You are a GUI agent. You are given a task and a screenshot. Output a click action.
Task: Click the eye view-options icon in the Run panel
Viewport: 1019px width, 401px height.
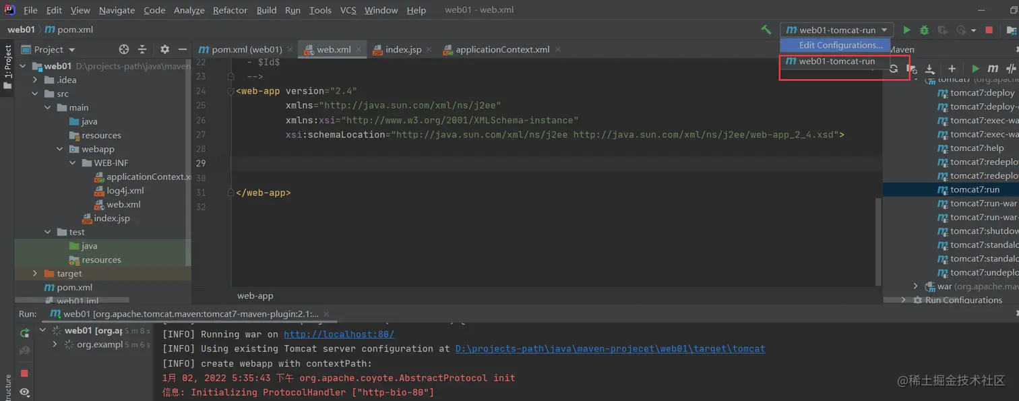pos(24,392)
